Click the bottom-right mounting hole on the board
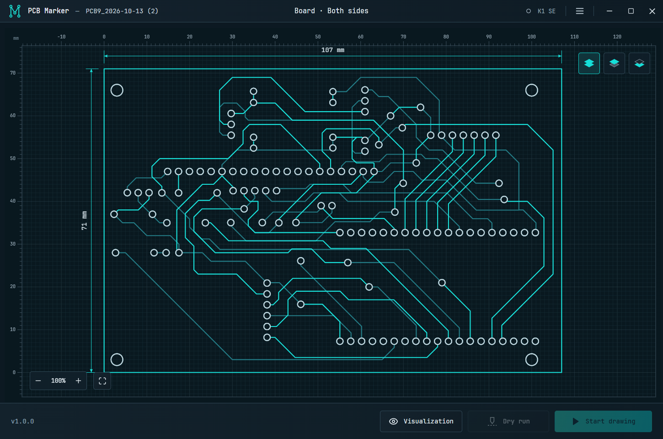Screen dimensions: 663x439 tap(532, 360)
